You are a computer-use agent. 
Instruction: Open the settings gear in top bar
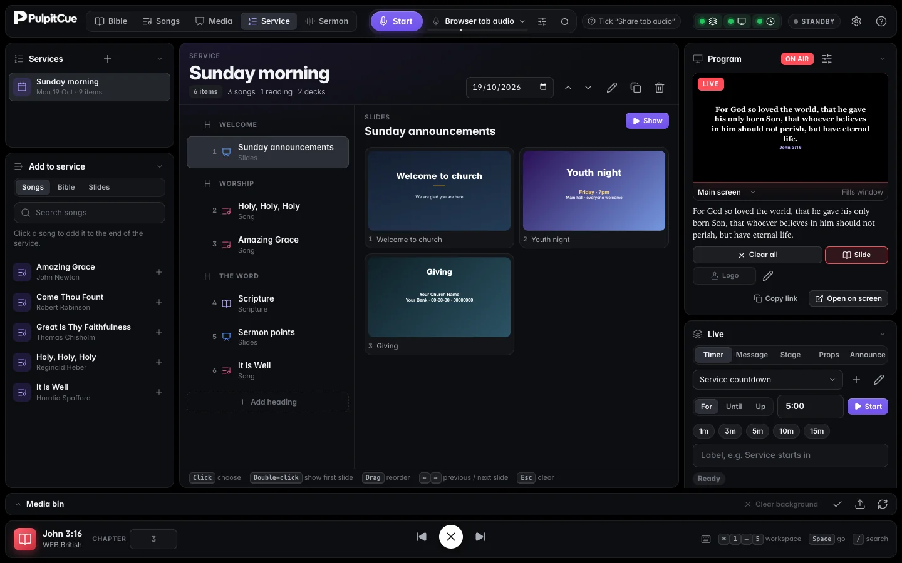856,21
